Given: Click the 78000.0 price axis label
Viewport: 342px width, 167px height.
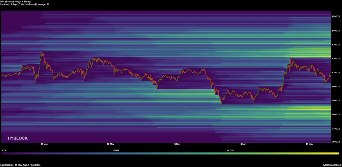Looking at the screenshot, I should click(336, 114).
